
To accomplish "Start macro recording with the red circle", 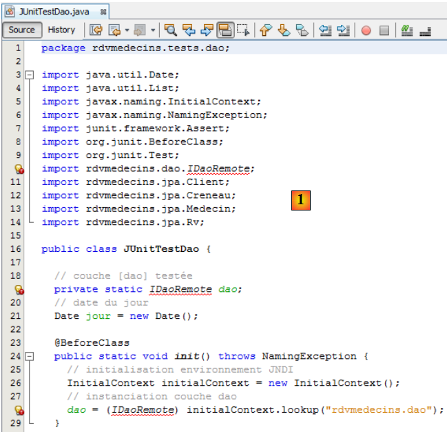I will coord(366,30).
